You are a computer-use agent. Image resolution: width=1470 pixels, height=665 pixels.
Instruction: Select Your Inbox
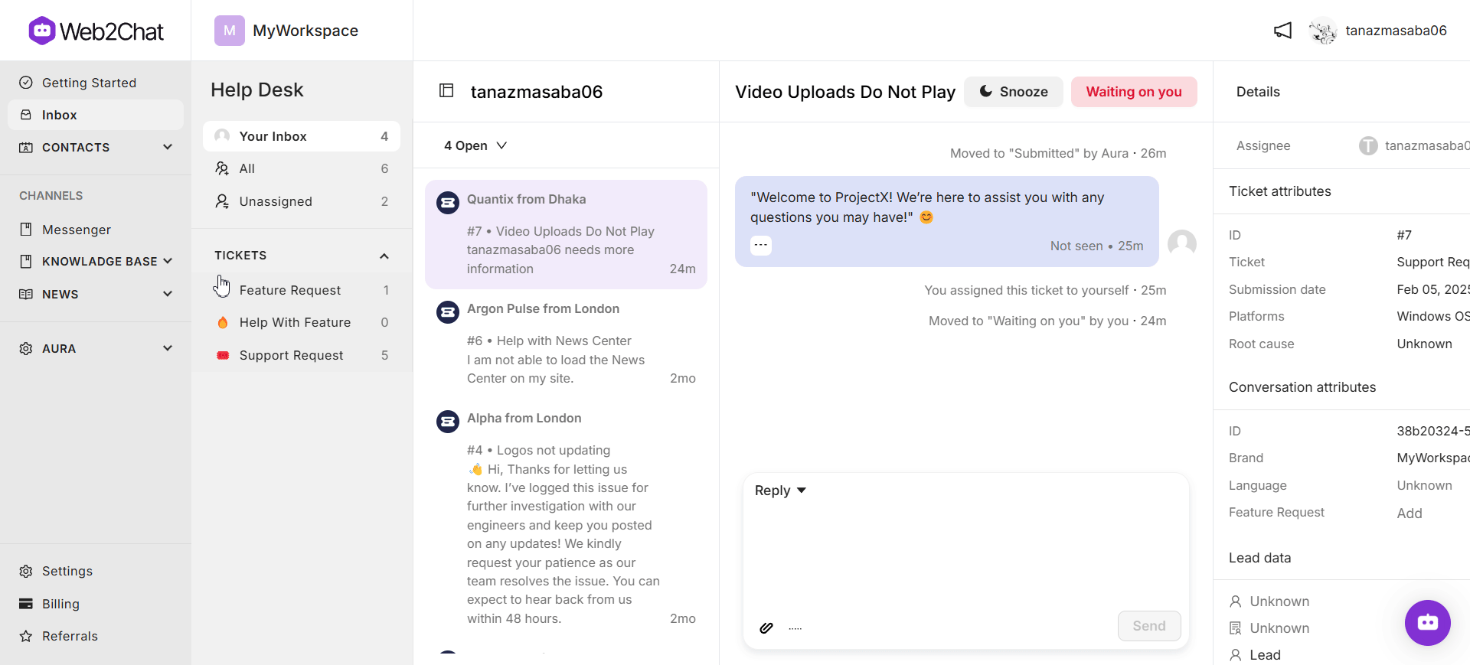(x=302, y=136)
